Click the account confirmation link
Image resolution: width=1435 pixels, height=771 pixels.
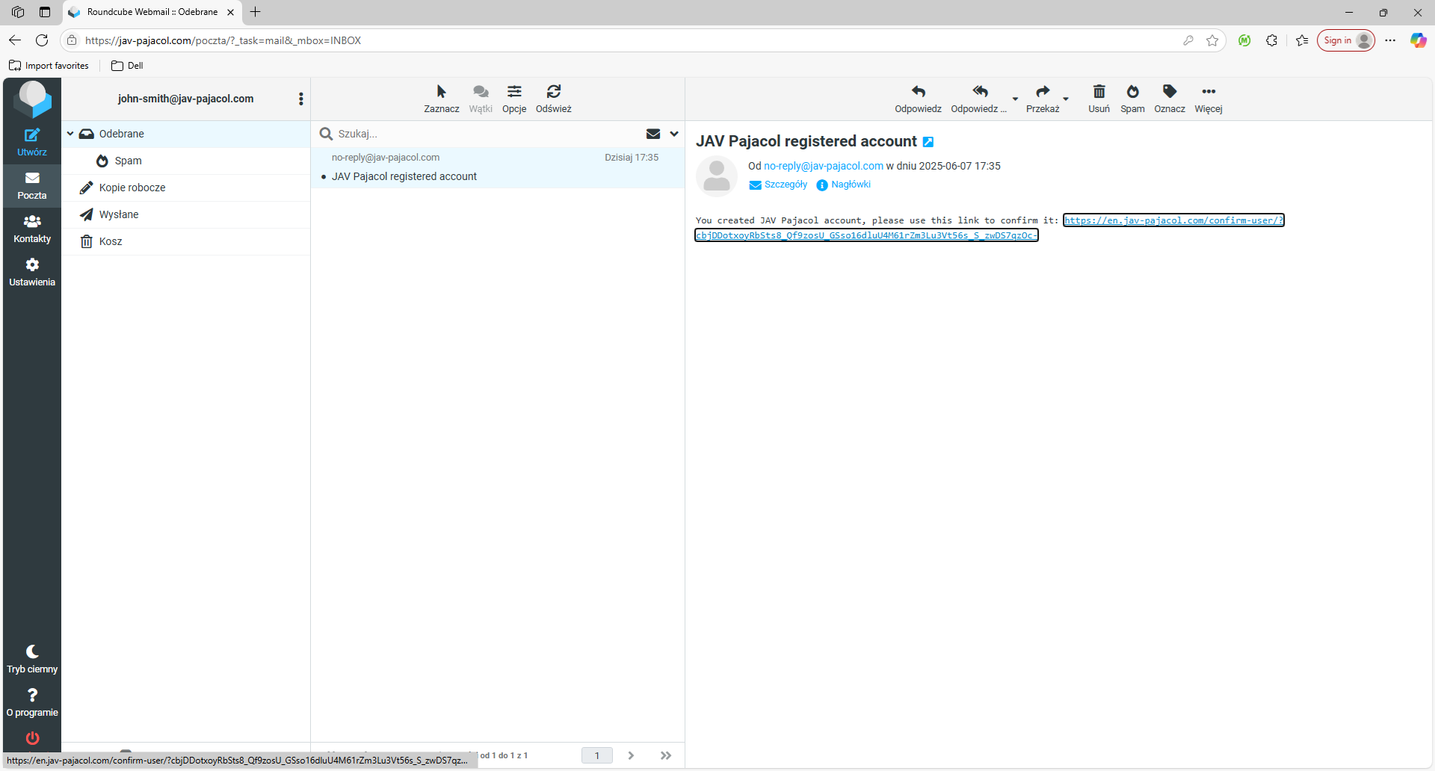tap(1173, 220)
